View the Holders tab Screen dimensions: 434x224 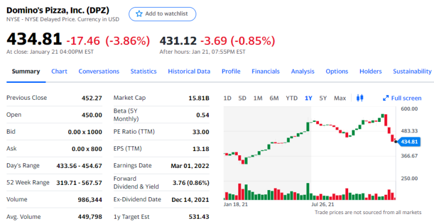370,71
